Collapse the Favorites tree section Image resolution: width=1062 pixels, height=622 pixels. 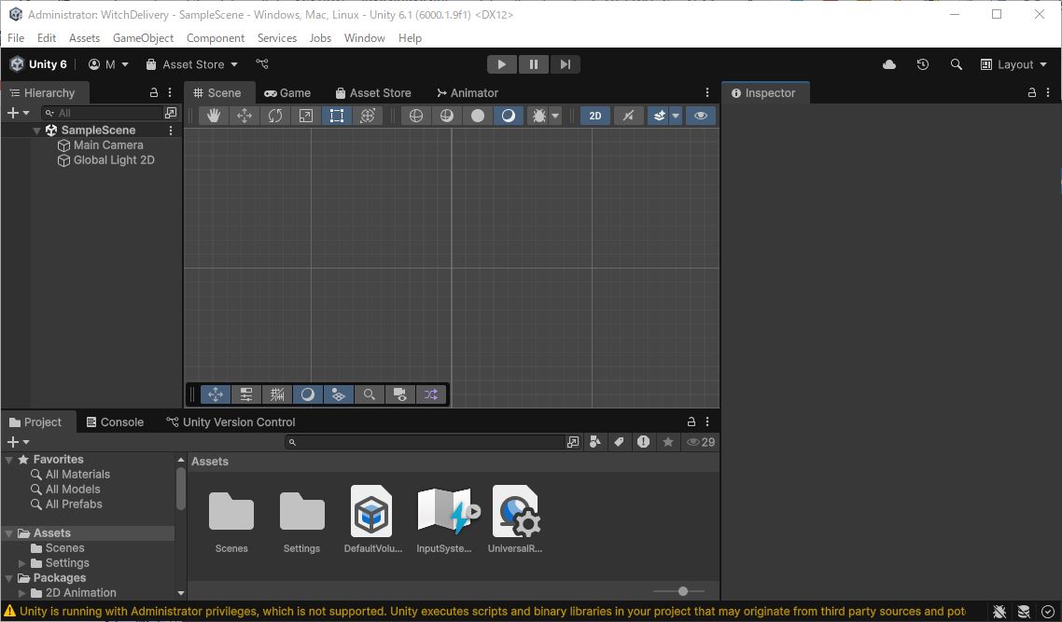click(x=8, y=460)
